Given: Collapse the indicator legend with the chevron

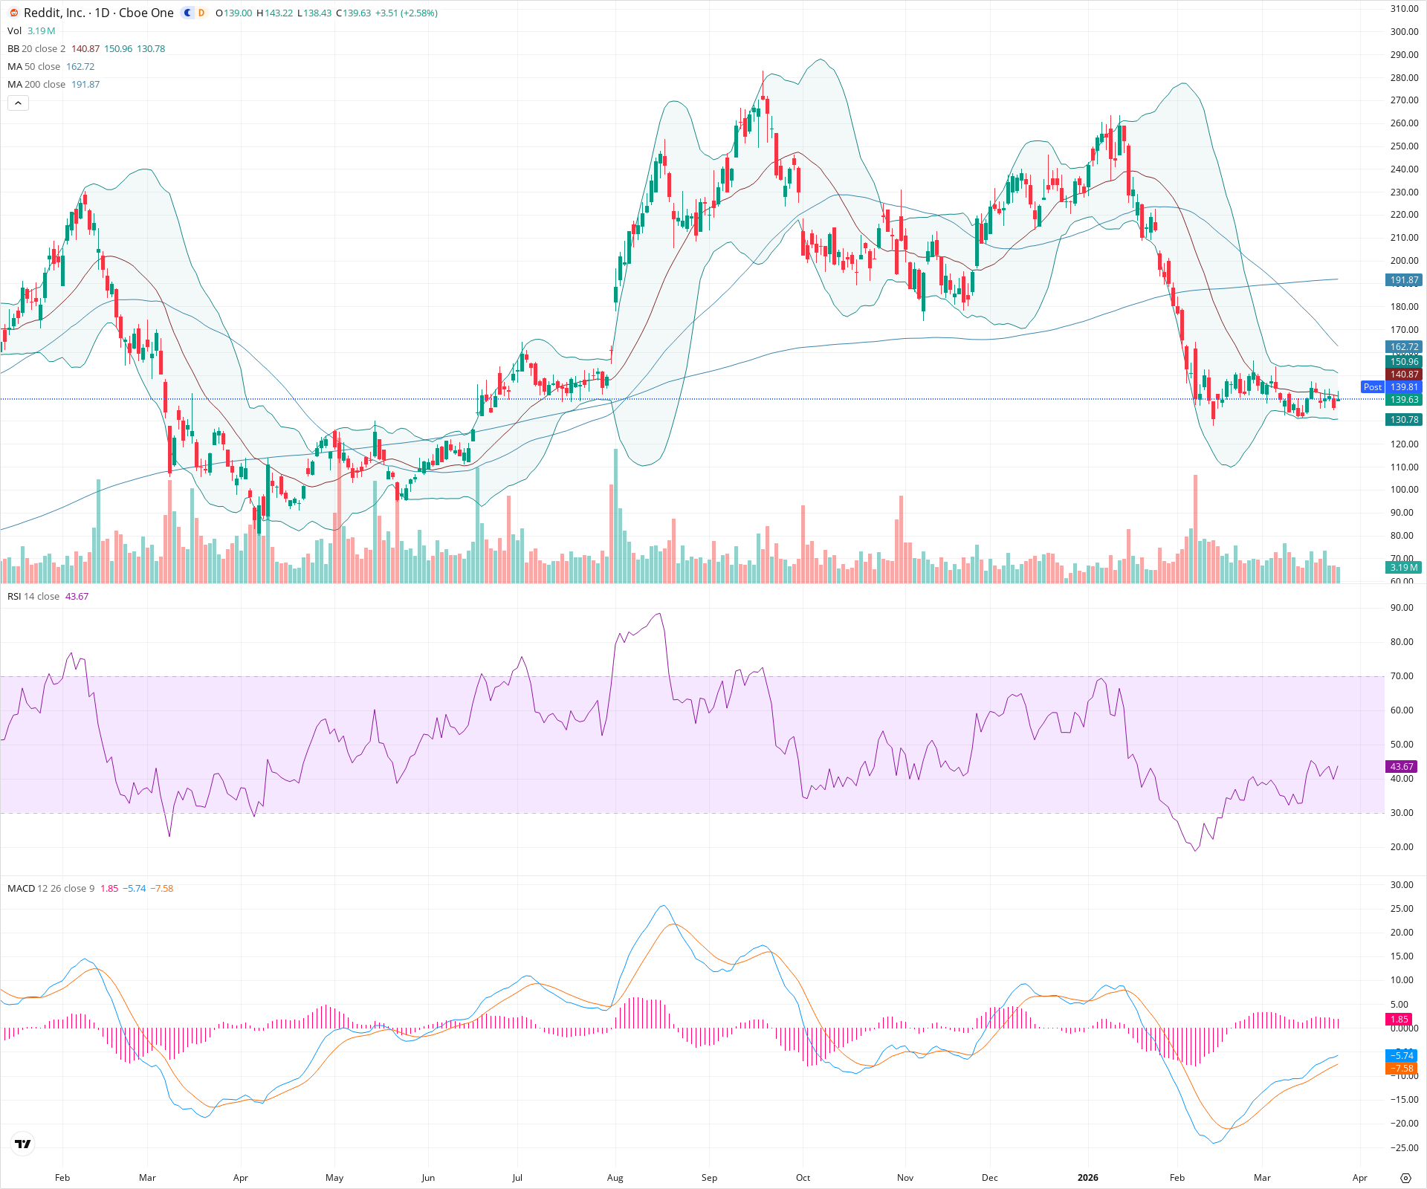Looking at the screenshot, I should (17, 103).
